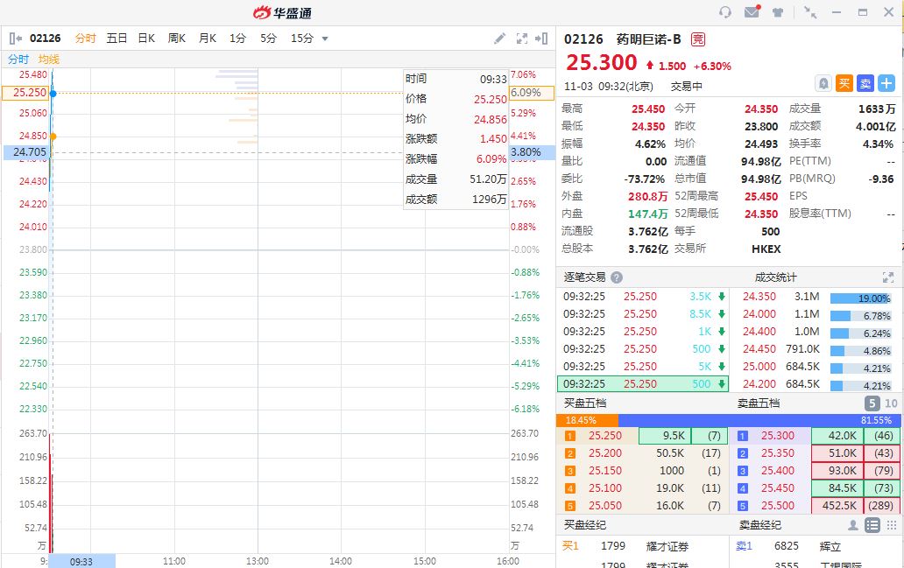Switch to the 五日 chart tab

117,39
